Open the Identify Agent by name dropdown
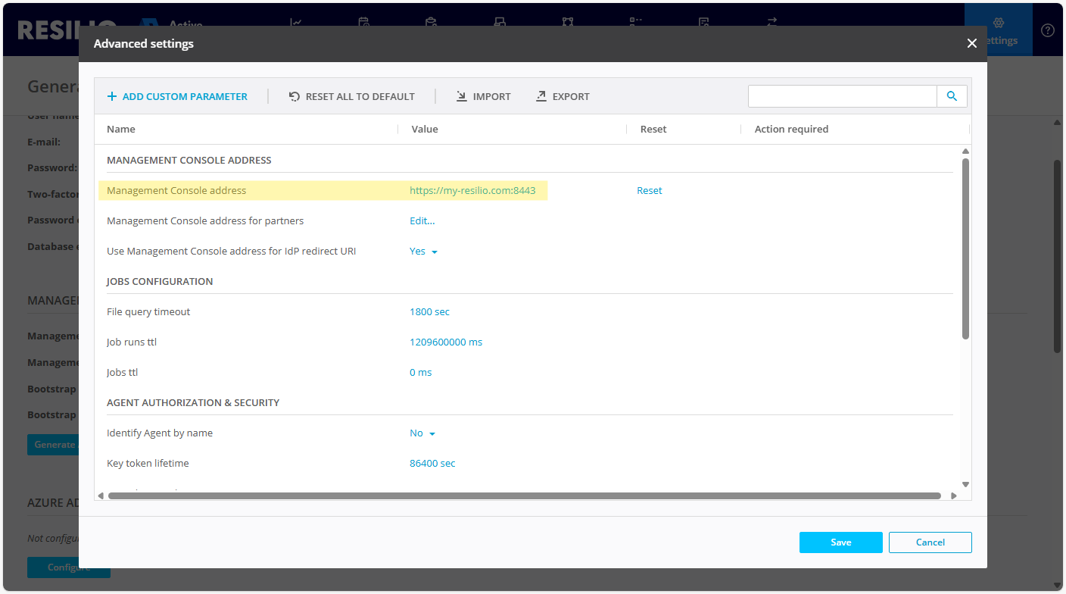This screenshot has height=594, width=1066. coord(422,433)
